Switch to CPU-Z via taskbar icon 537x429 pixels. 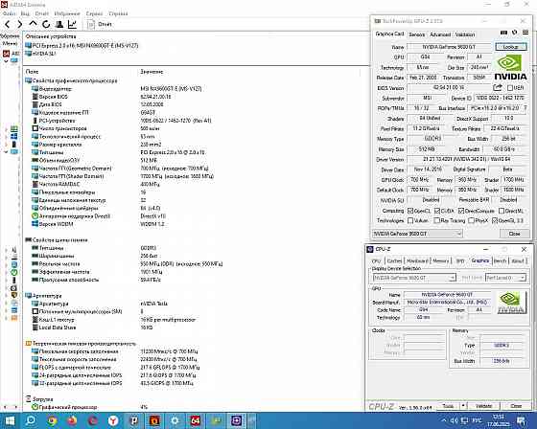point(236,420)
